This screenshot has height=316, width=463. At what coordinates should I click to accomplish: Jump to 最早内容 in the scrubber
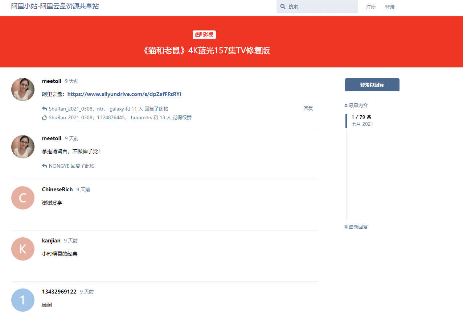[356, 105]
